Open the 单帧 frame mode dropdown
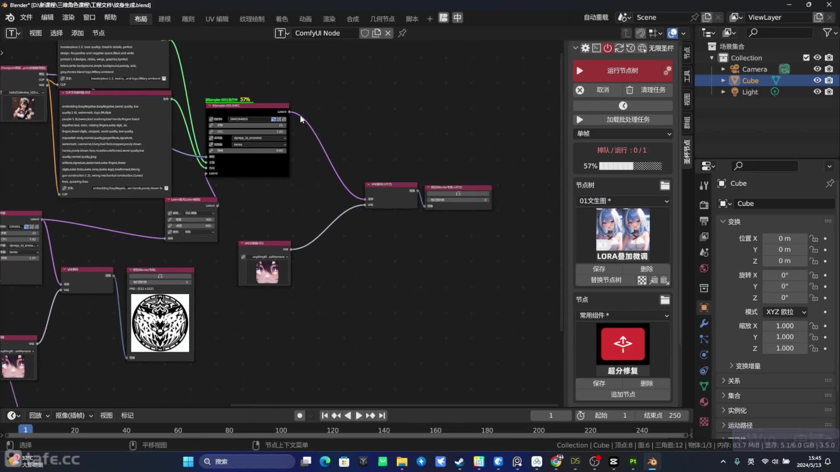 (x=623, y=134)
